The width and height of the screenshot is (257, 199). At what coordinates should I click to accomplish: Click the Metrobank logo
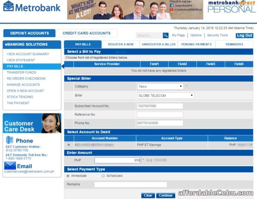click(x=32, y=7)
